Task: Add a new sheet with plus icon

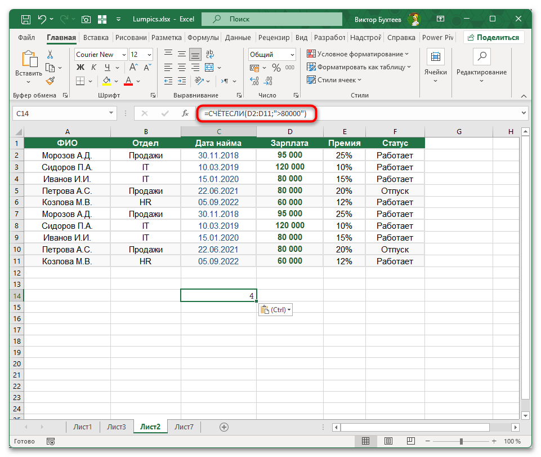Action: (224, 427)
